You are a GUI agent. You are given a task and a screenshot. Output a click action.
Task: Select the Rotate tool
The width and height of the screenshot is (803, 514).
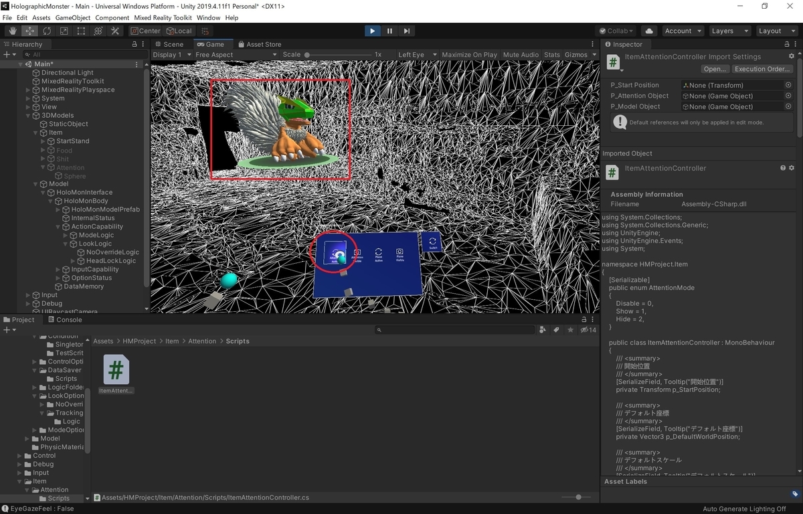[47, 31]
